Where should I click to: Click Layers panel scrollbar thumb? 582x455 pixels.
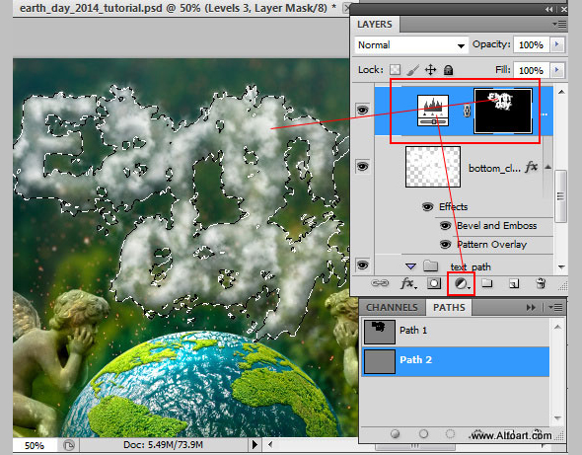tap(560, 196)
